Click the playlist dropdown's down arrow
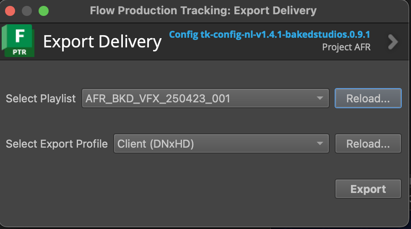 tap(320, 99)
